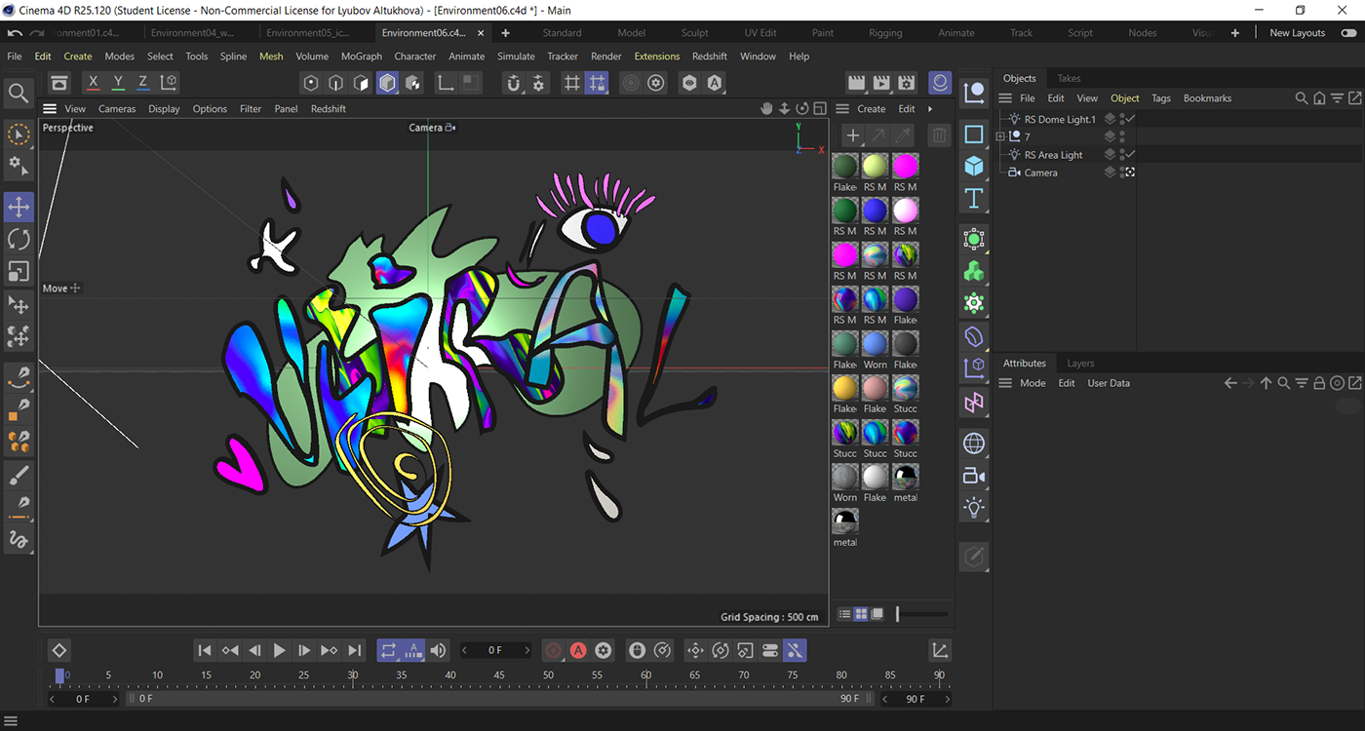Open the MoGraph menu
This screenshot has width=1365, height=731.
click(361, 57)
